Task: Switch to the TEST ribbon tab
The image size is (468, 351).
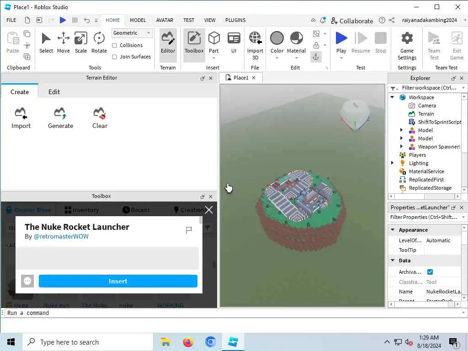Action: pos(189,20)
